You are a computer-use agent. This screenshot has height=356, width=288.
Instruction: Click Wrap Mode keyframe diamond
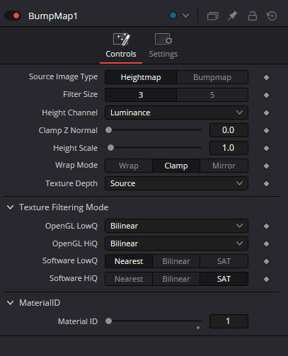[266, 166]
